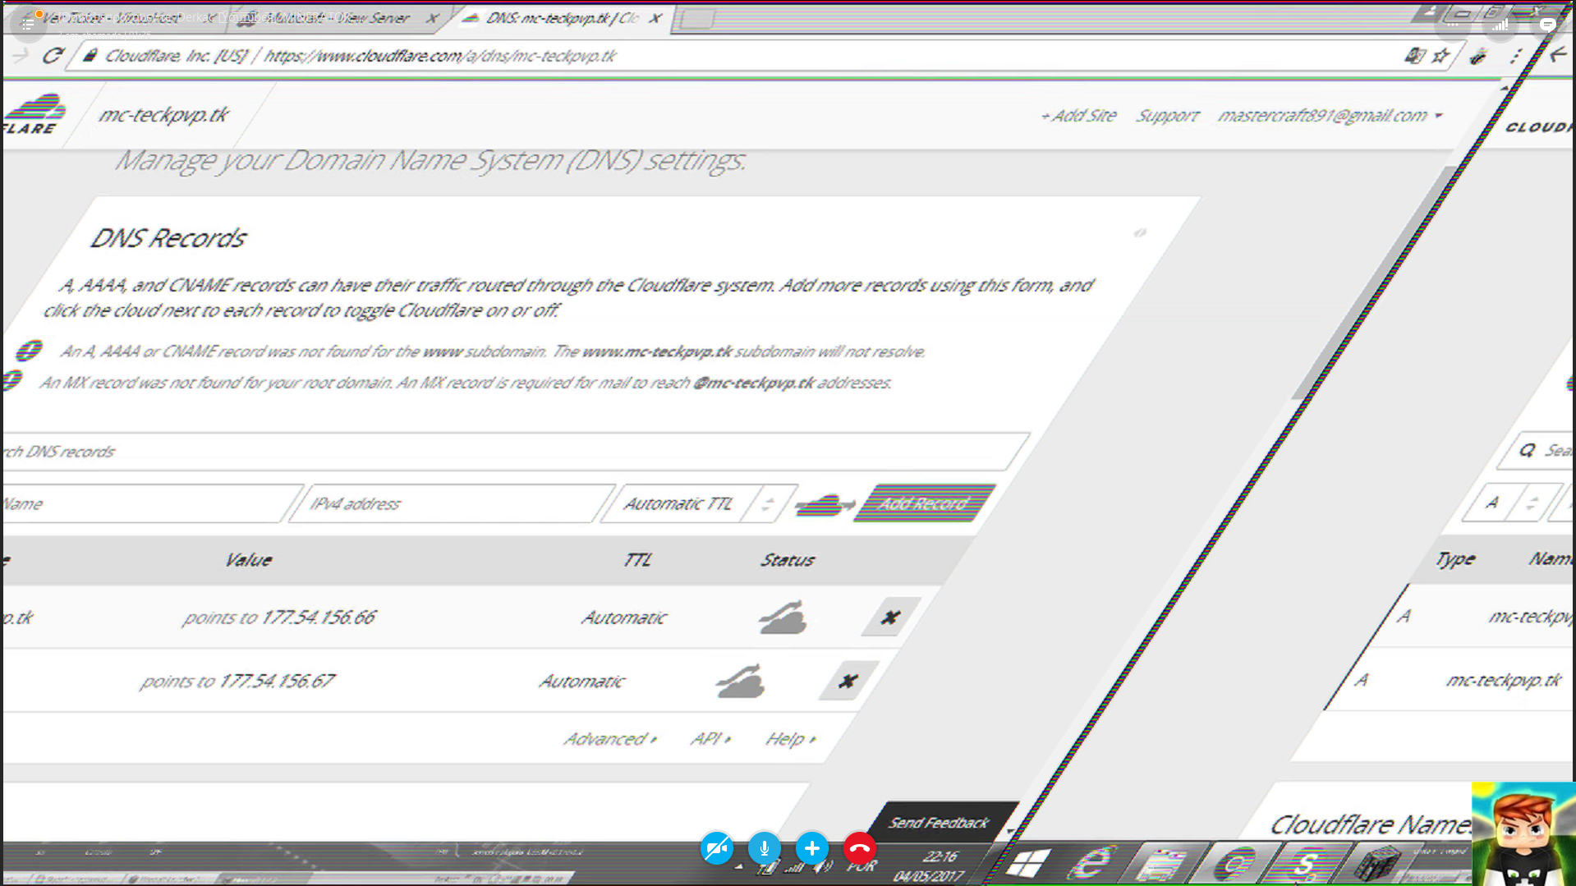Open the Automatic TTL dropdown
Viewport: 1576px width, 886px height.
click(x=698, y=503)
